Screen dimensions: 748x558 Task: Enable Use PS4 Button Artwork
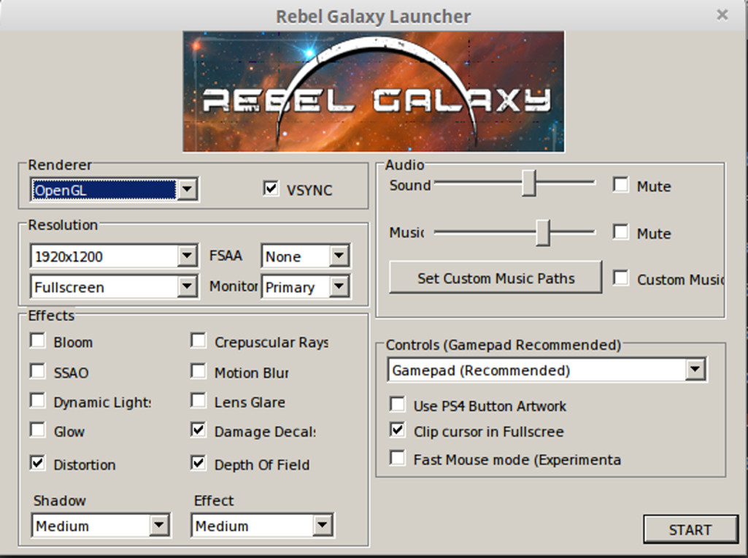click(x=398, y=405)
